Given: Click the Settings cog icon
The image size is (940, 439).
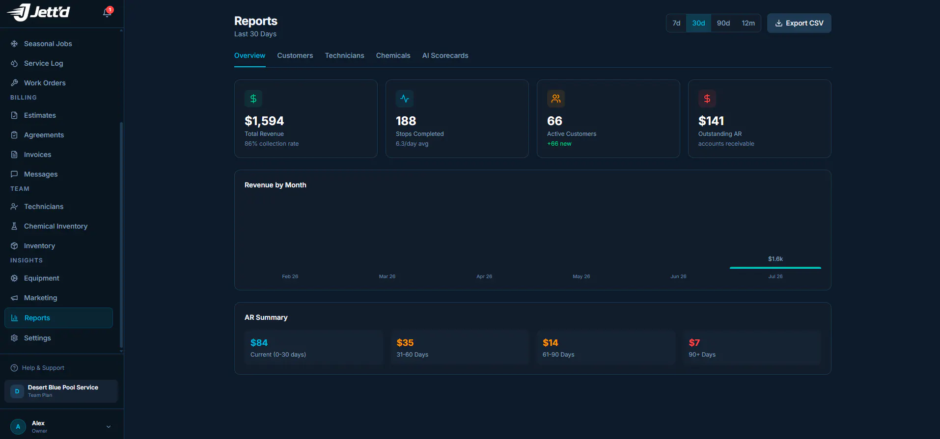Looking at the screenshot, I should coord(14,338).
